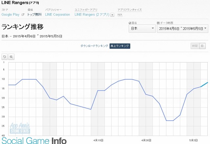
Task: Click the chart reset undo icon
Action: [5, 57]
